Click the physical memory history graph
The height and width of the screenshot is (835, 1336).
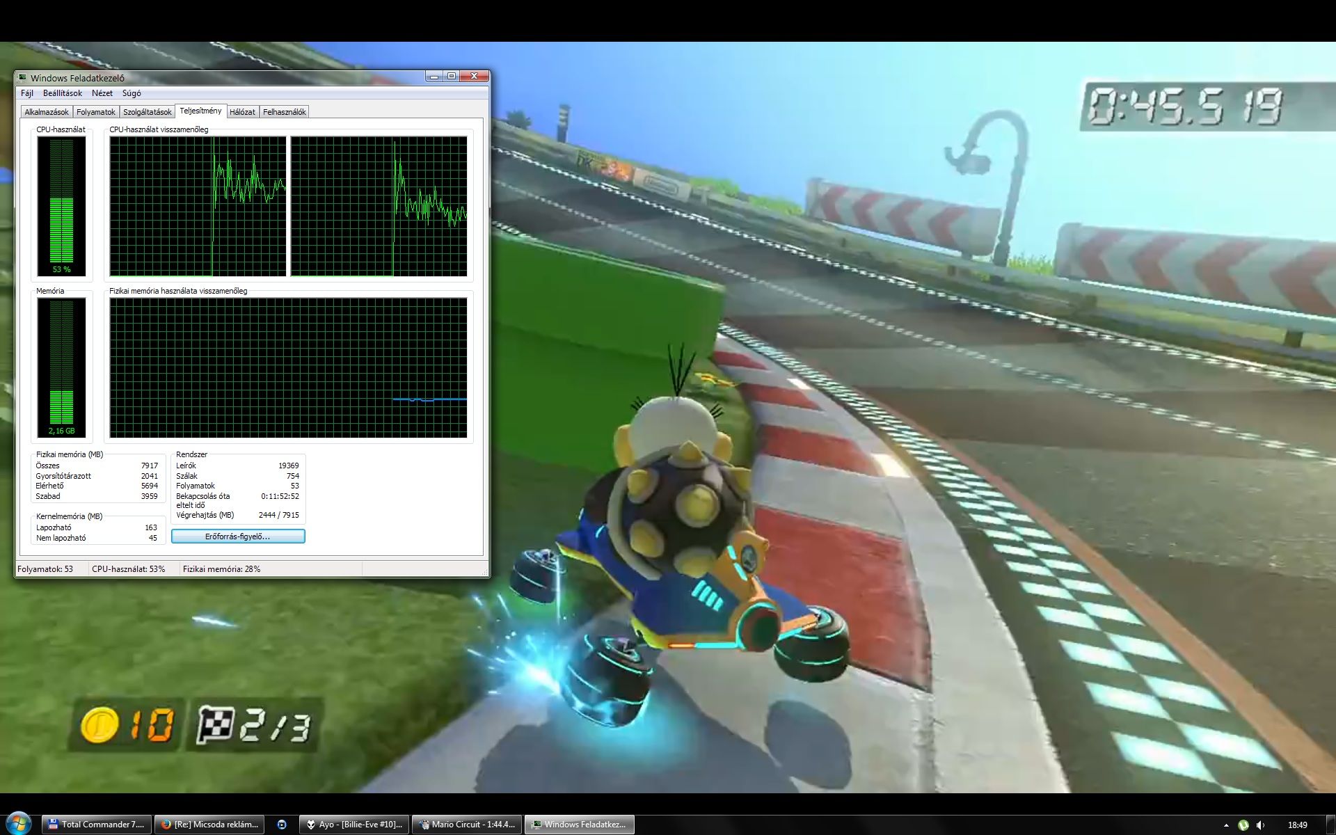coord(288,368)
